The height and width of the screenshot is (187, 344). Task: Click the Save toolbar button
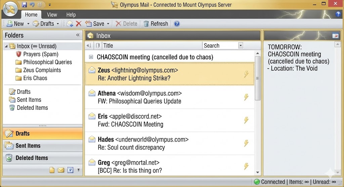coord(95,24)
